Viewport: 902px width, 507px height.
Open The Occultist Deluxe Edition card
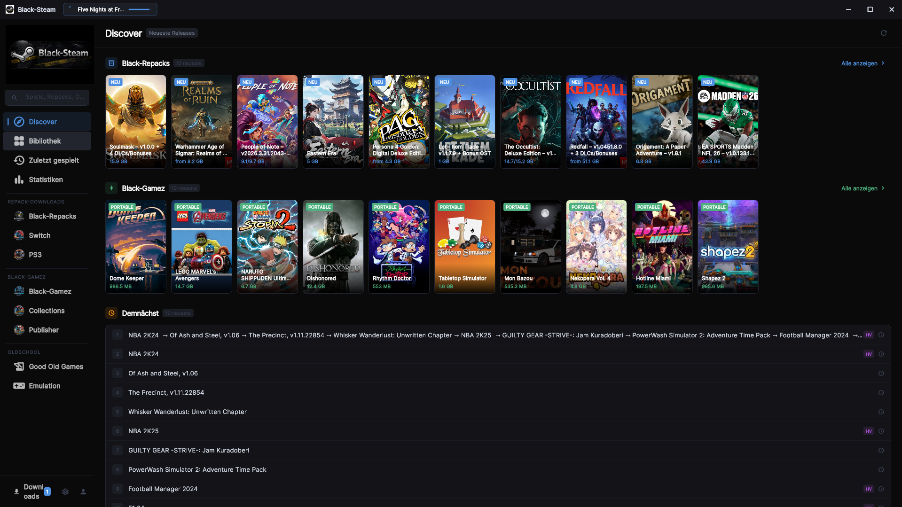pyautogui.click(x=531, y=122)
